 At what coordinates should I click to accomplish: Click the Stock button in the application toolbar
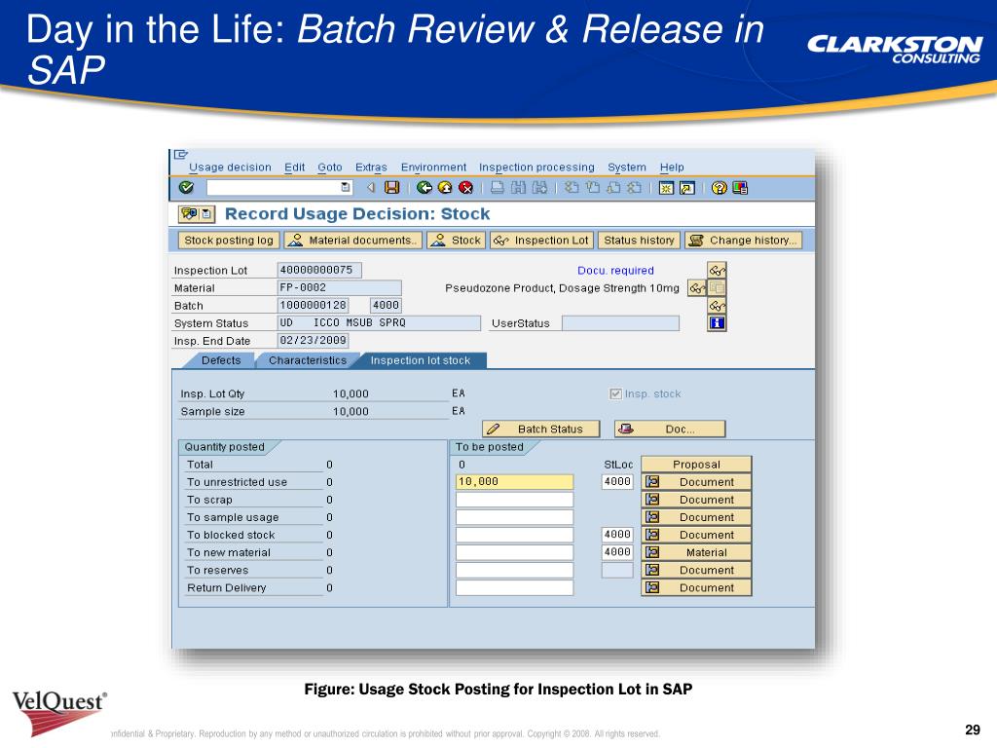coord(457,241)
